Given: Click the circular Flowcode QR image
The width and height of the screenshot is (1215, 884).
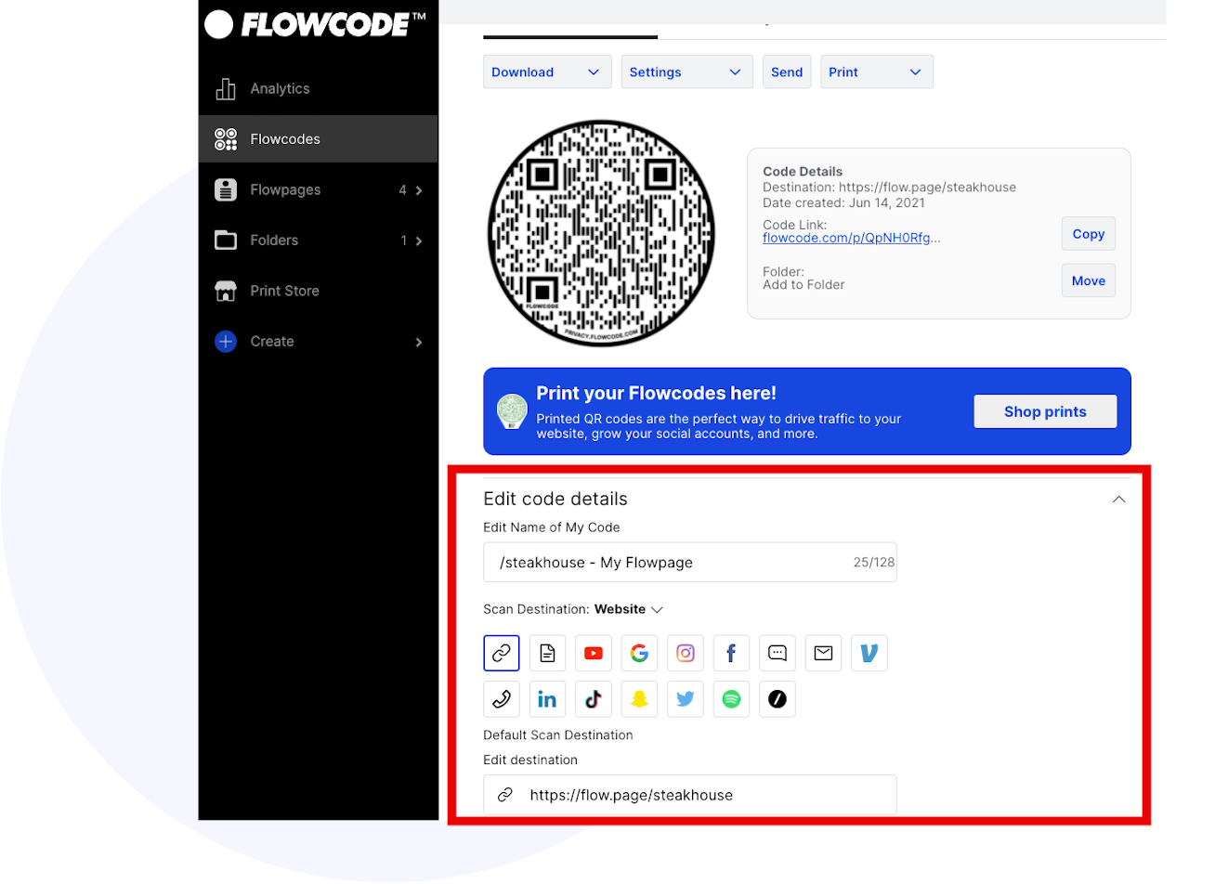Looking at the screenshot, I should click(x=601, y=233).
